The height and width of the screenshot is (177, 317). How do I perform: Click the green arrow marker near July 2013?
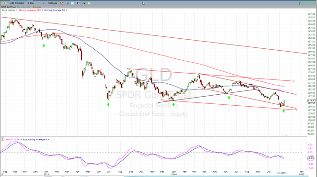click(108, 104)
